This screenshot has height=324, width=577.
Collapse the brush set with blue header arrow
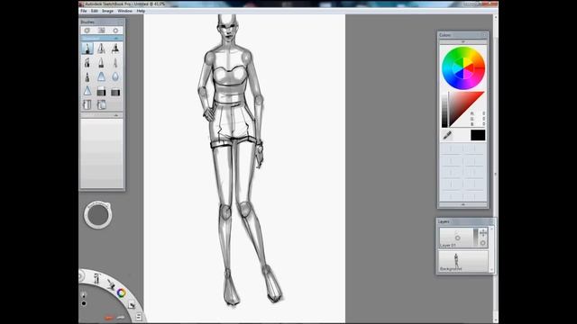pos(116,38)
